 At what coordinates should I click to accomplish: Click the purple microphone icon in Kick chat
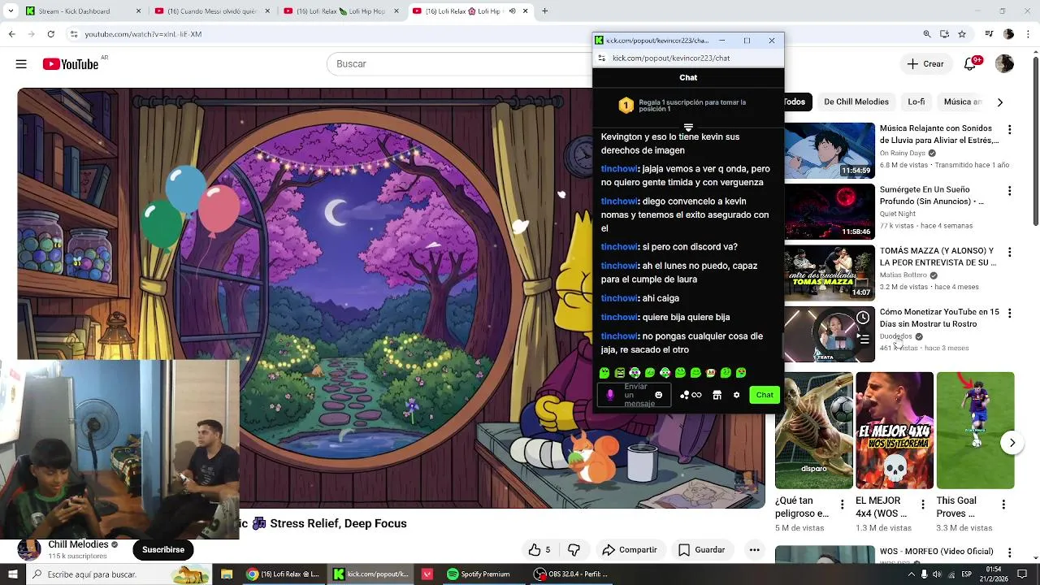610,395
